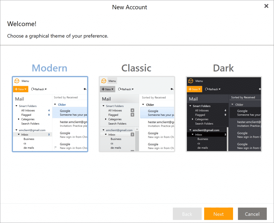Open Menu in the Modern preview
This screenshot has width=274, height=223.
[x=25, y=81]
